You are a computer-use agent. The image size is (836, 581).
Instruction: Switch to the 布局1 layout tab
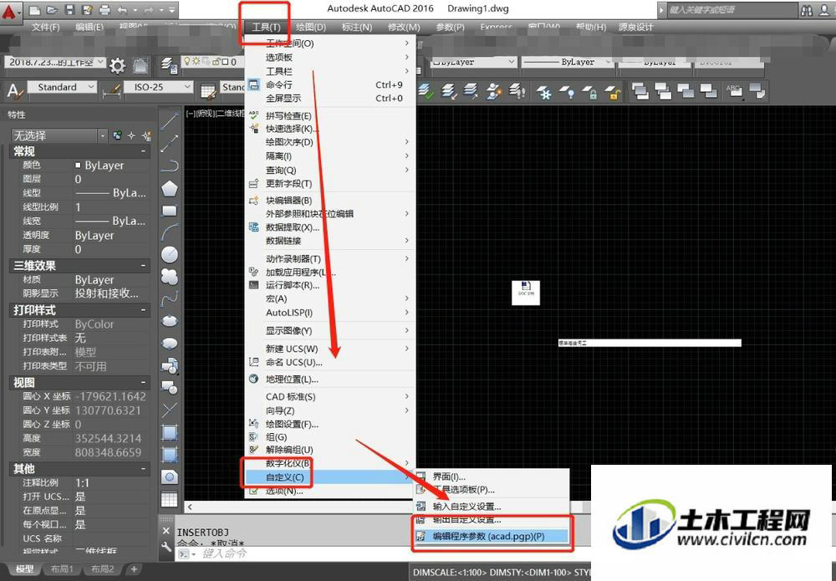[x=62, y=569]
